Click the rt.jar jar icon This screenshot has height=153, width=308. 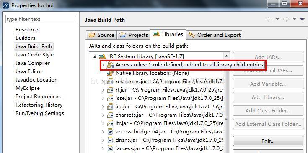click(x=110, y=90)
